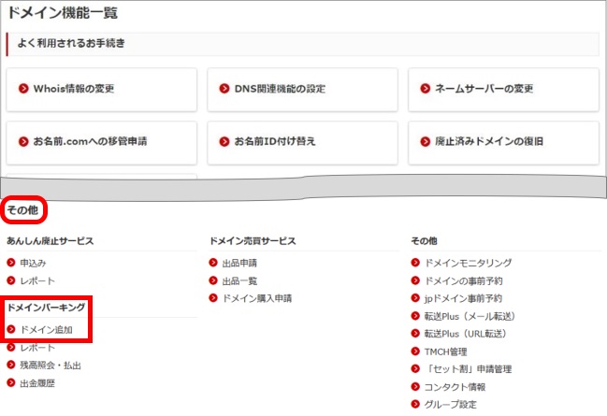Open the Whois情報の変更 card
Screen dimensions: 607x416
102,90
